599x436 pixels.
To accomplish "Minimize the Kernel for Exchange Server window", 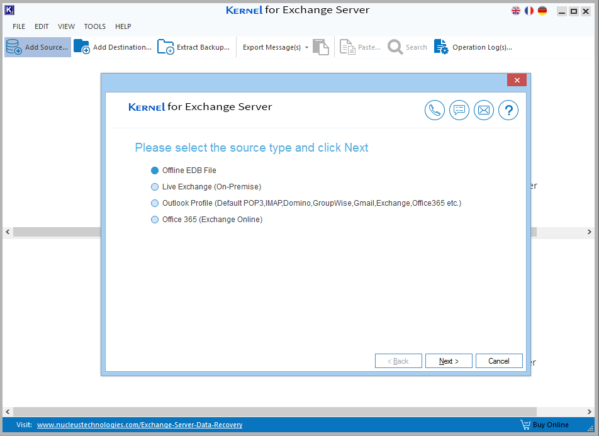I will [x=561, y=11].
